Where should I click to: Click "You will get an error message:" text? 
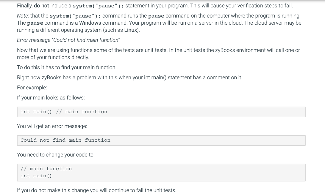click(52, 126)
